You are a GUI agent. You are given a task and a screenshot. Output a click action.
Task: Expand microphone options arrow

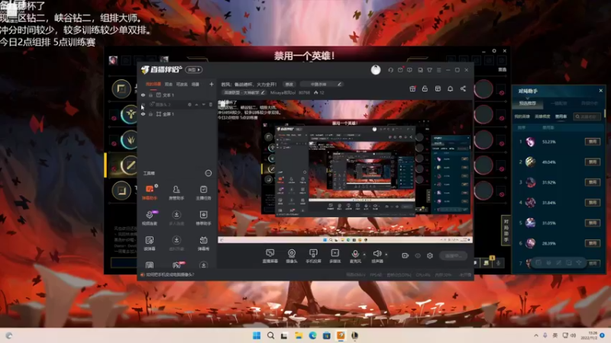[364, 255]
